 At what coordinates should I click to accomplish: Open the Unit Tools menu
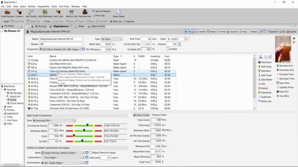point(64,6)
